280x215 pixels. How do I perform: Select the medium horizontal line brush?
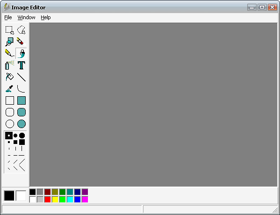15,155
